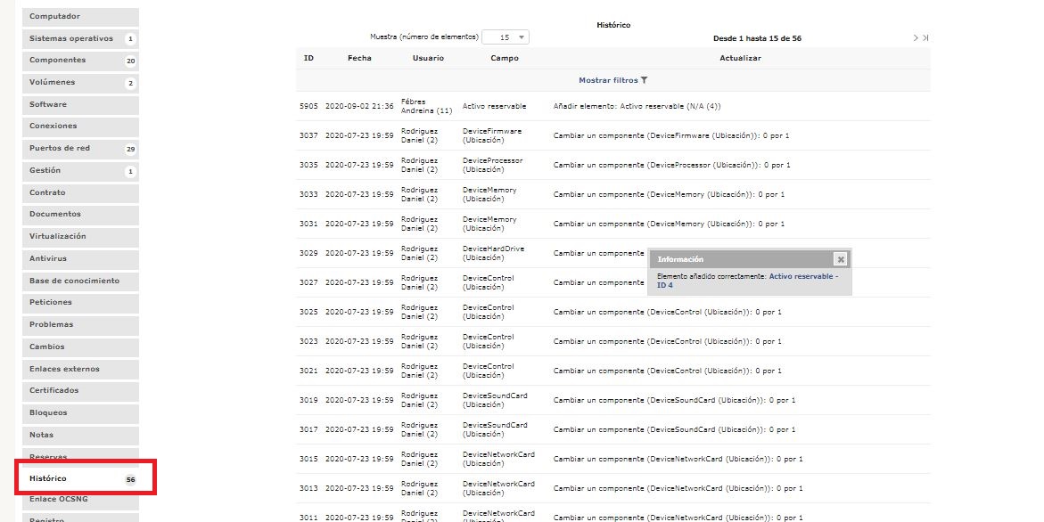Open the Software tab
Image resolution: width=1044 pixels, height=522 pixels.
pyautogui.click(x=80, y=104)
